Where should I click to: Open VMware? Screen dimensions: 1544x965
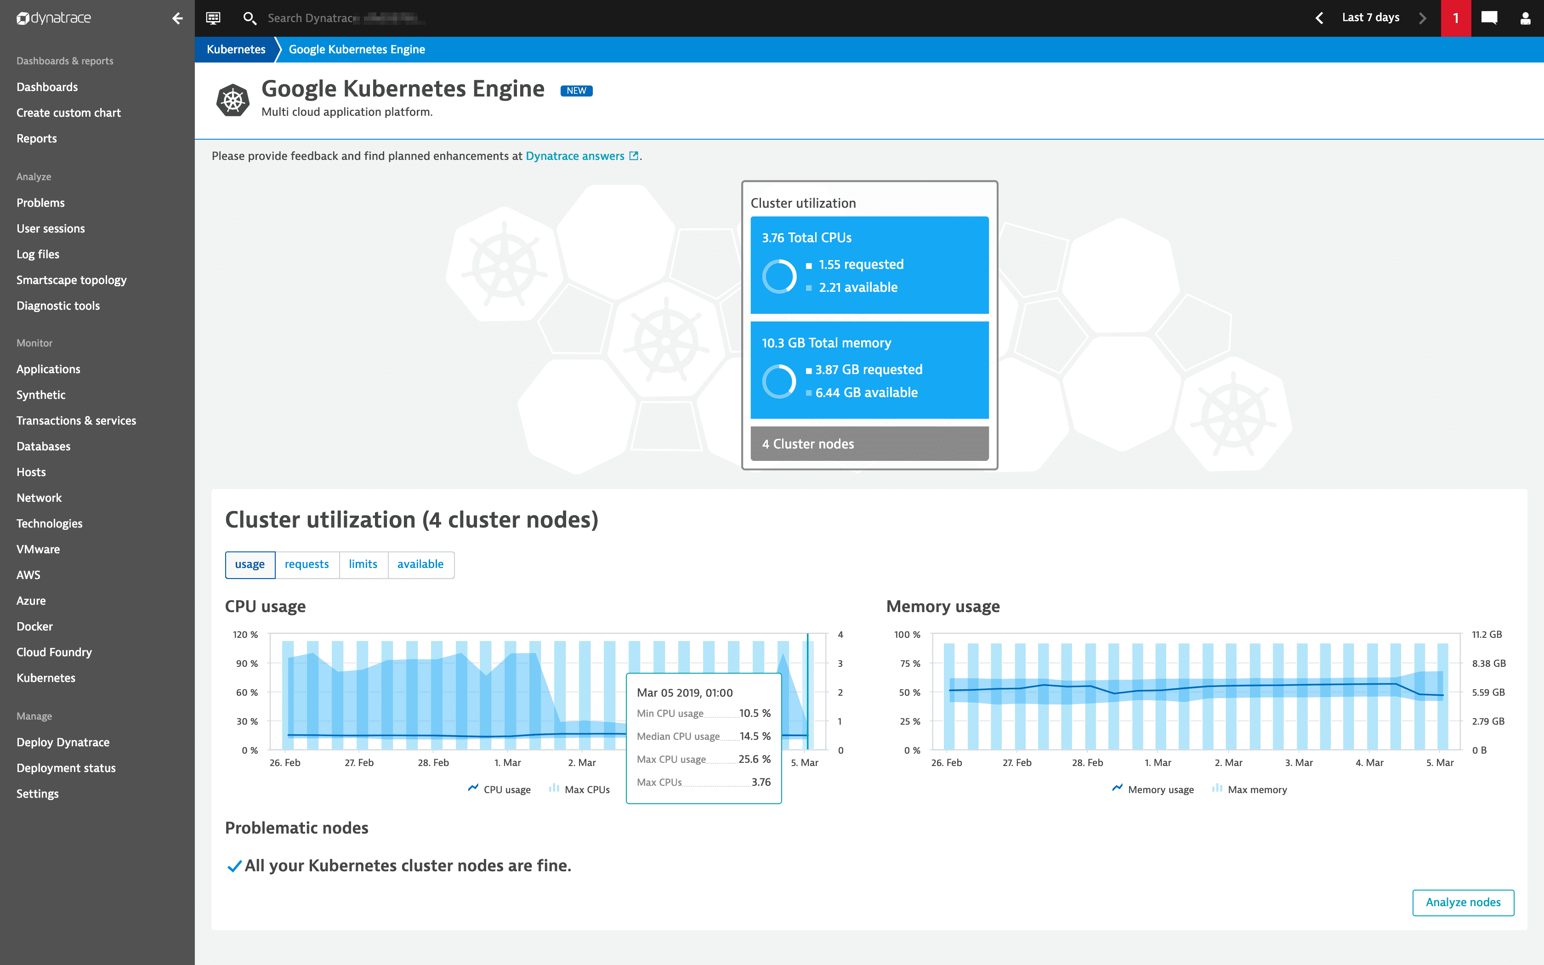(x=38, y=549)
